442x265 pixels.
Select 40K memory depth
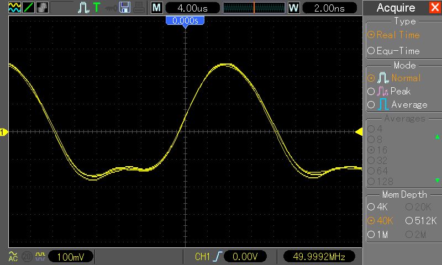[x=380, y=221]
